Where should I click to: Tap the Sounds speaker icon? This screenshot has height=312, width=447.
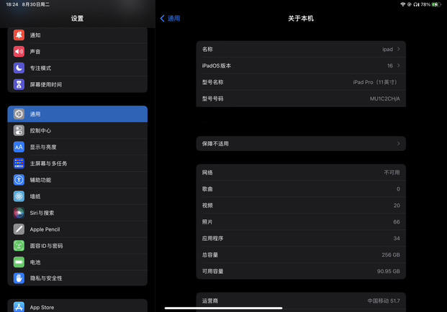point(19,52)
